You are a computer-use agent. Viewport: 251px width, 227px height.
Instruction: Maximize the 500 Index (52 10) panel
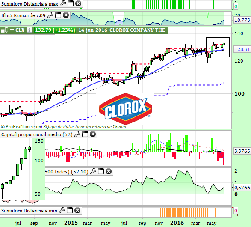[x=101, y=171]
